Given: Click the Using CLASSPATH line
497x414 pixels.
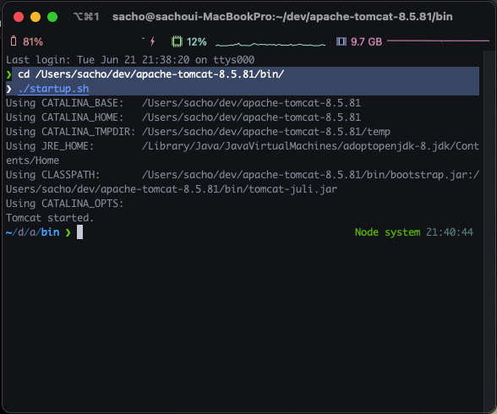Looking at the screenshot, I should pyautogui.click(x=243, y=175).
